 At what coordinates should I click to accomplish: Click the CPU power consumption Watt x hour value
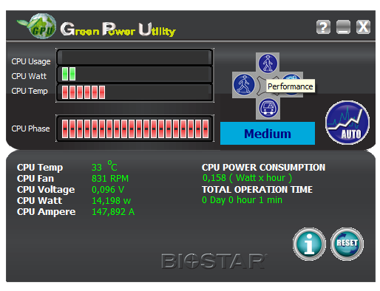click(x=247, y=178)
